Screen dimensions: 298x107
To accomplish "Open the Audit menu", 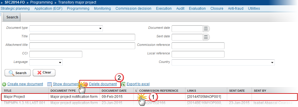I will pyautogui.click(x=180, y=9).
